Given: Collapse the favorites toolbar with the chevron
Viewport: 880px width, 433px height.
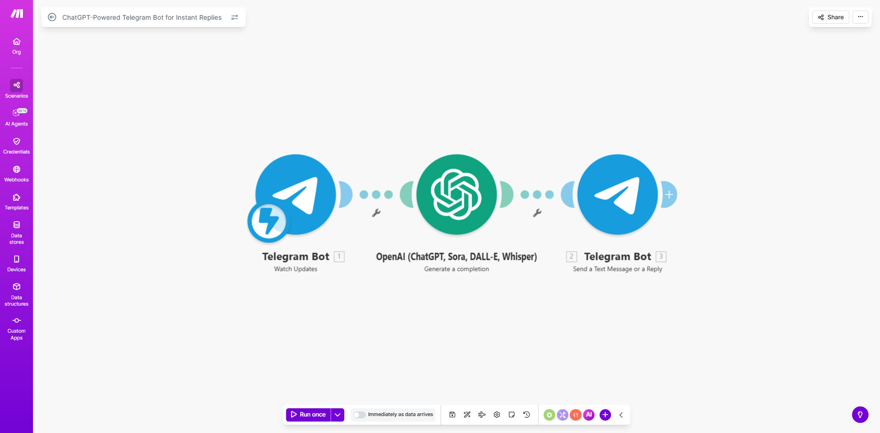Looking at the screenshot, I should coord(621,415).
